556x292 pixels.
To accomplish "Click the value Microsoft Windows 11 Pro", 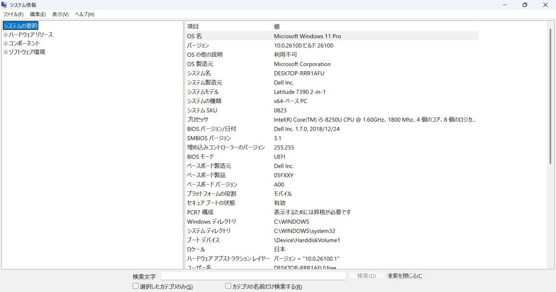I will pos(307,36).
